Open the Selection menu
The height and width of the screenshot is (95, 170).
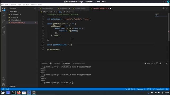pyautogui.click(x=13, y=5)
